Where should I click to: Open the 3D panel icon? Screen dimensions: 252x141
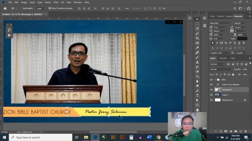tap(205, 18)
